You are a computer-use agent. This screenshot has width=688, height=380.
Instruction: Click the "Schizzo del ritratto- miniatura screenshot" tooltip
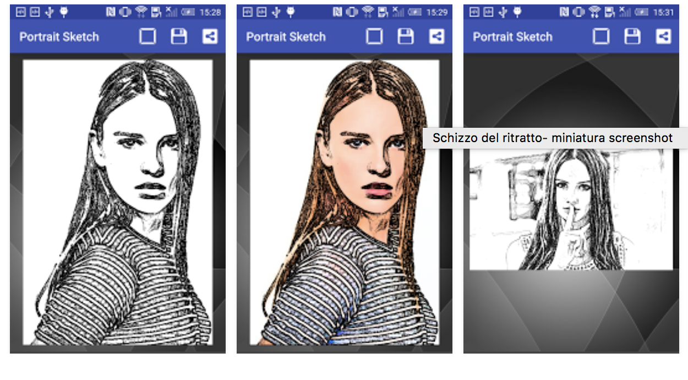click(x=555, y=138)
